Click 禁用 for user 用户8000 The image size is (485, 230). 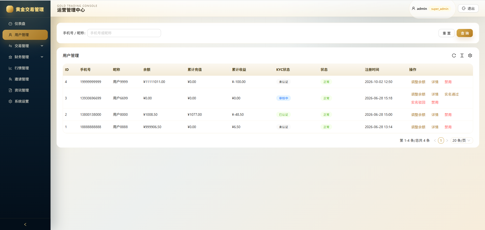click(x=448, y=115)
